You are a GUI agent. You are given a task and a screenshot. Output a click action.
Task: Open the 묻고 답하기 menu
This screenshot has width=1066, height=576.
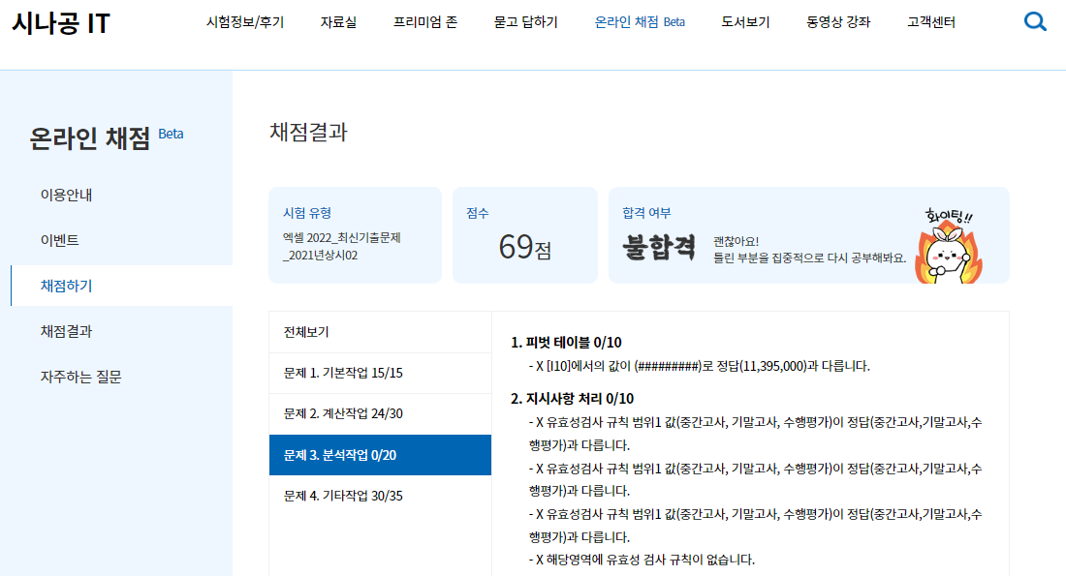click(525, 22)
